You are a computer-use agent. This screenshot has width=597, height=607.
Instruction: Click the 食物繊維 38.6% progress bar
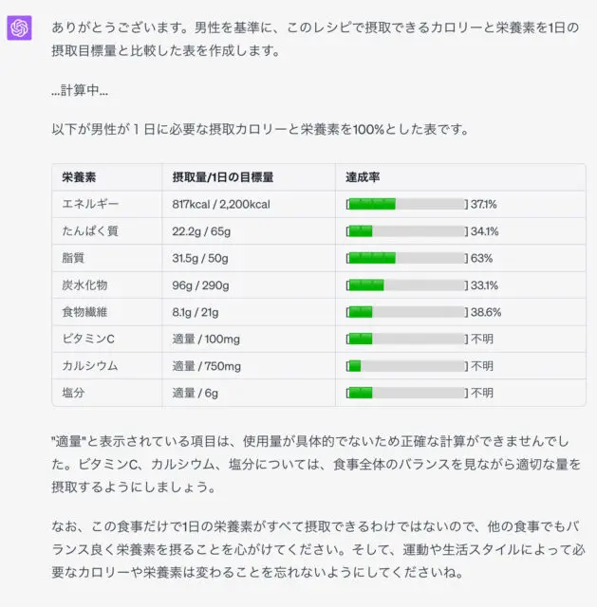(x=407, y=312)
